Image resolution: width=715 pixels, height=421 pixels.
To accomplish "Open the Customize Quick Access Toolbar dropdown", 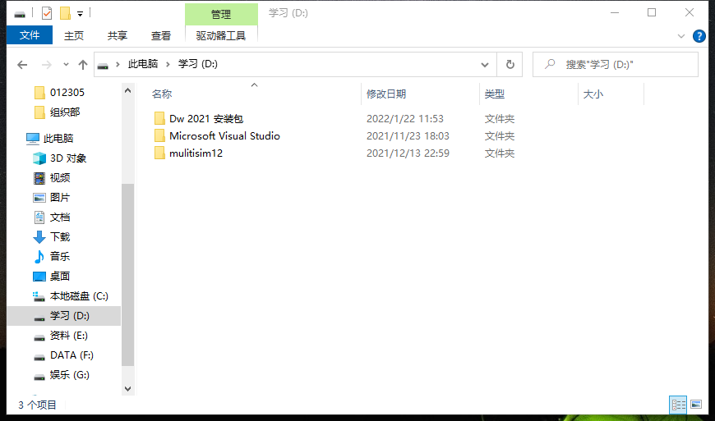I will coord(81,14).
